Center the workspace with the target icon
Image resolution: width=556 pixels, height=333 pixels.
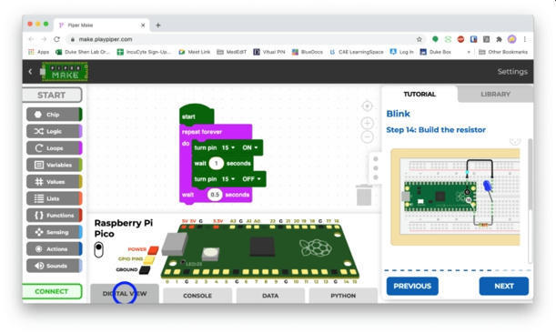(368, 106)
